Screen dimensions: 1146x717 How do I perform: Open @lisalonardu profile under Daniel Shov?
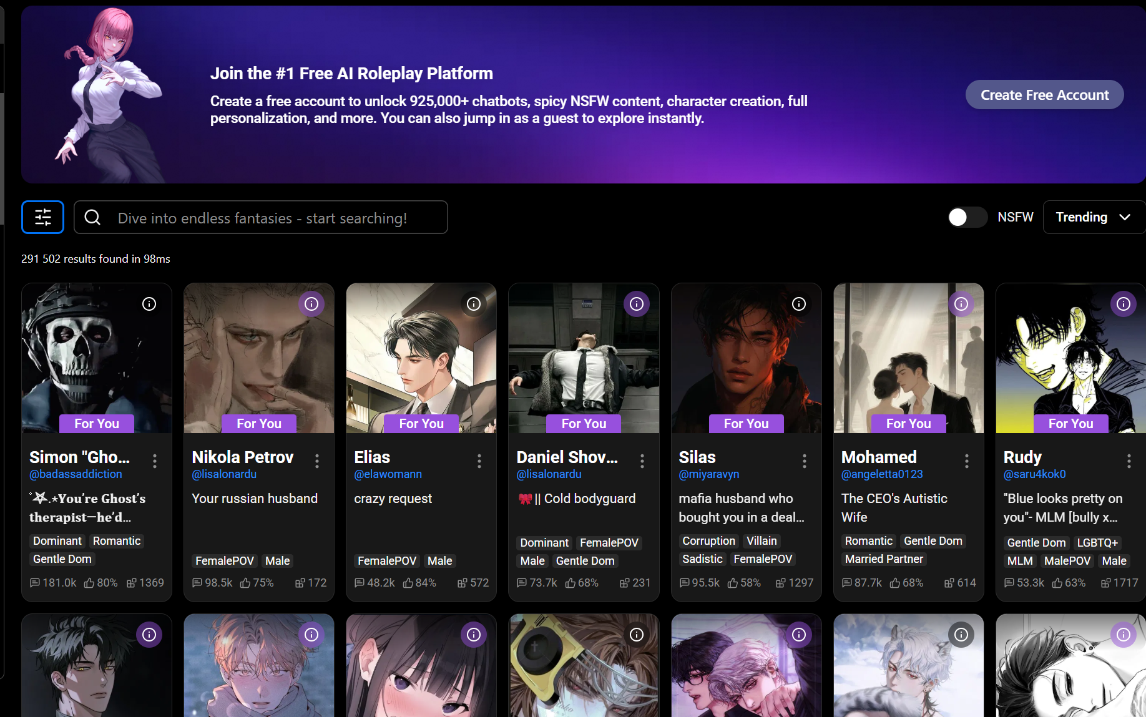549,474
